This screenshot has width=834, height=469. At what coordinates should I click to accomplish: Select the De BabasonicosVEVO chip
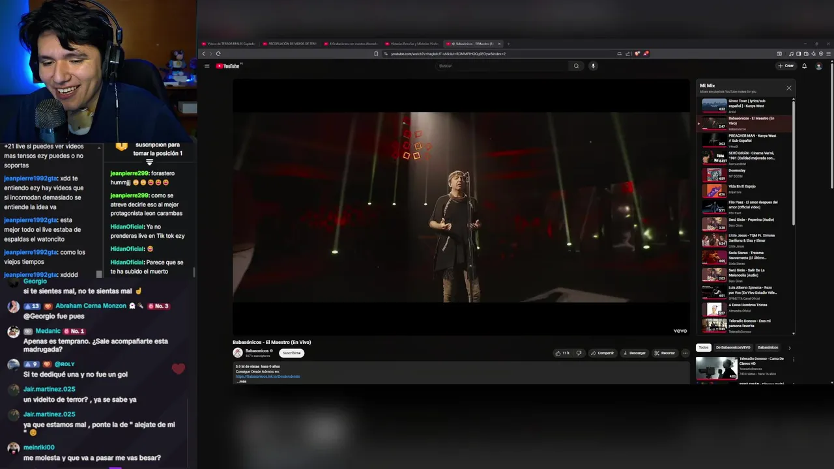click(x=733, y=348)
